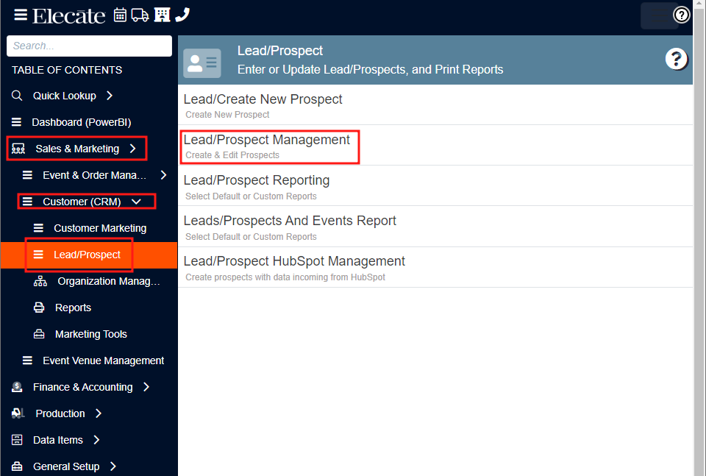Click inside the Search field
This screenshot has width=706, height=476.
tap(89, 46)
